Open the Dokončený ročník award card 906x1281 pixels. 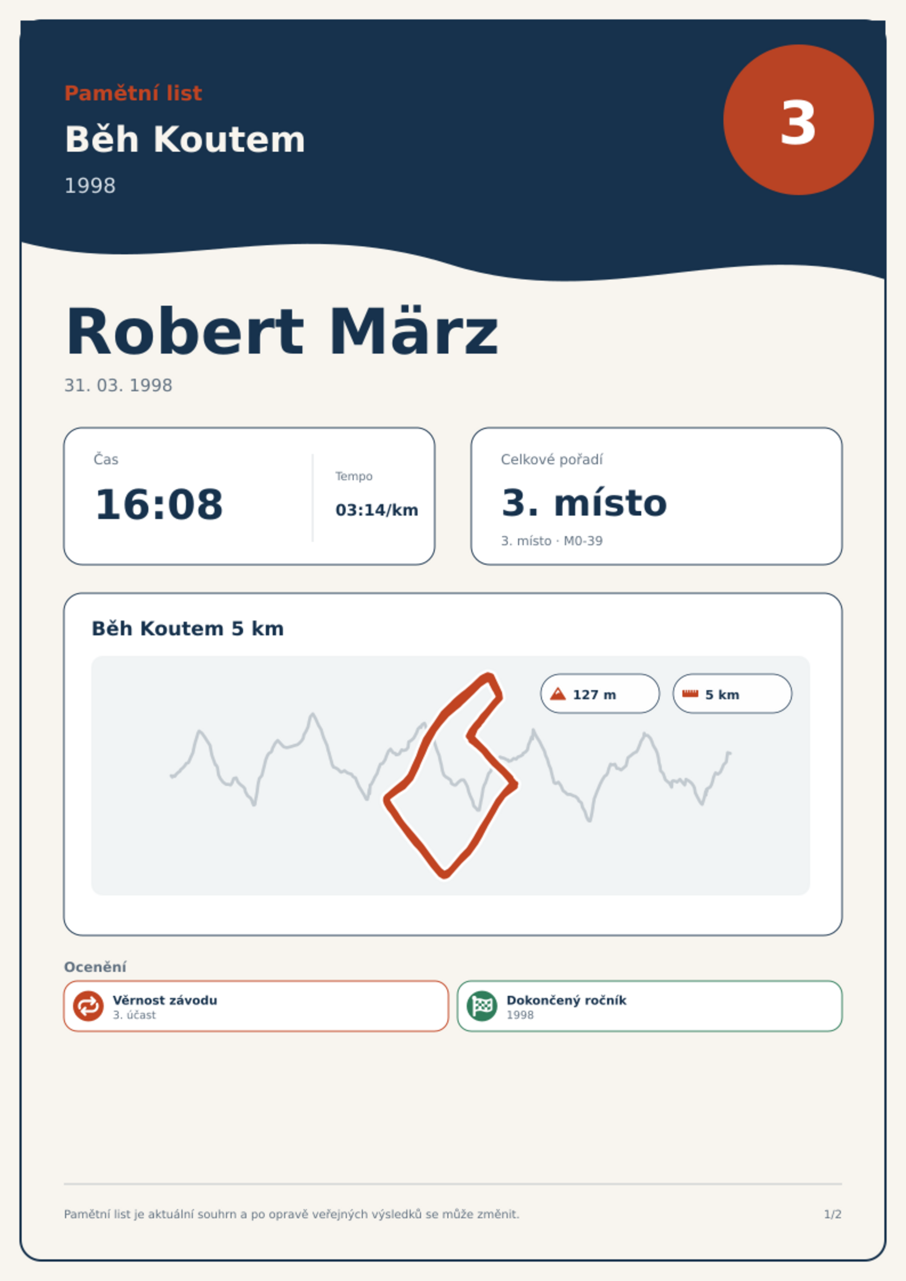[x=650, y=1006]
